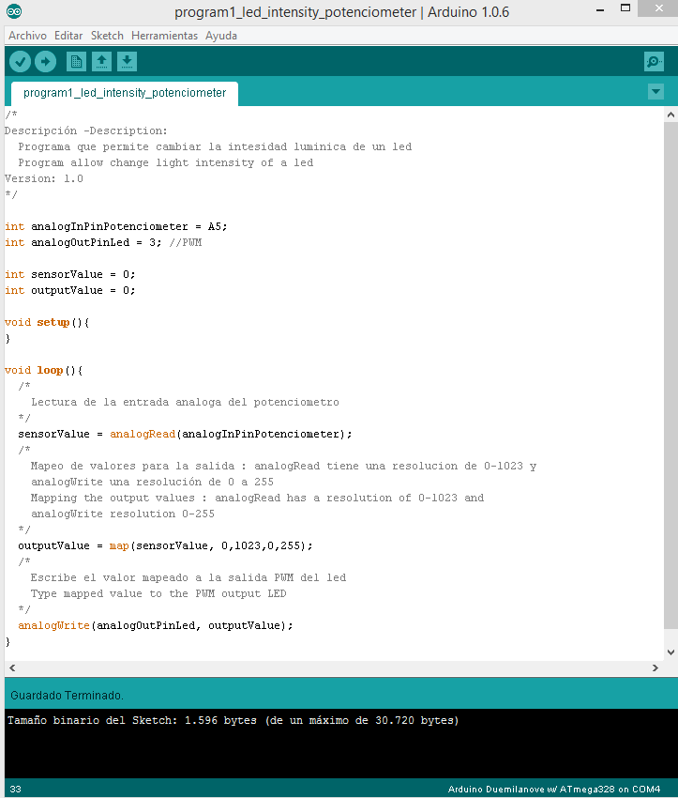
Task: Save the sketch with the down-arrow icon
Action: [x=127, y=62]
